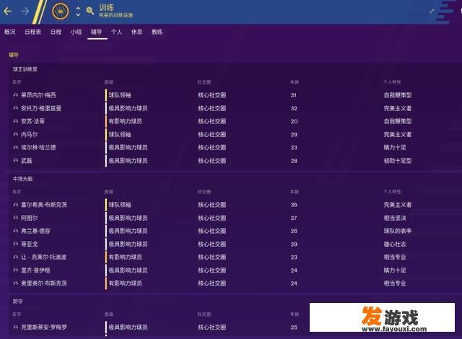Click the player icon beside 蒂亚戈

(16, 245)
